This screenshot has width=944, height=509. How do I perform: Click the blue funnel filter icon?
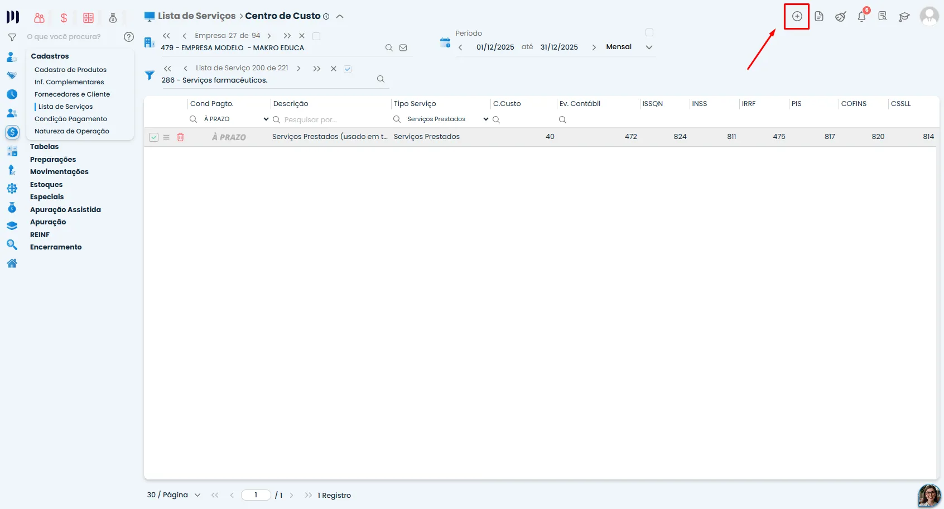pyautogui.click(x=150, y=75)
